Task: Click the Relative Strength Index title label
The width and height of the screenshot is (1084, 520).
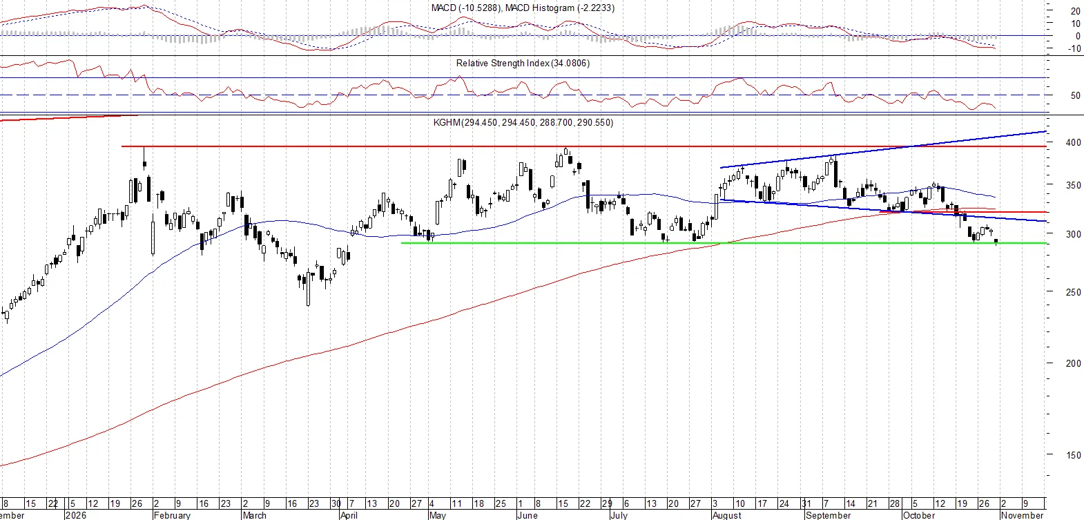Action: click(x=523, y=63)
